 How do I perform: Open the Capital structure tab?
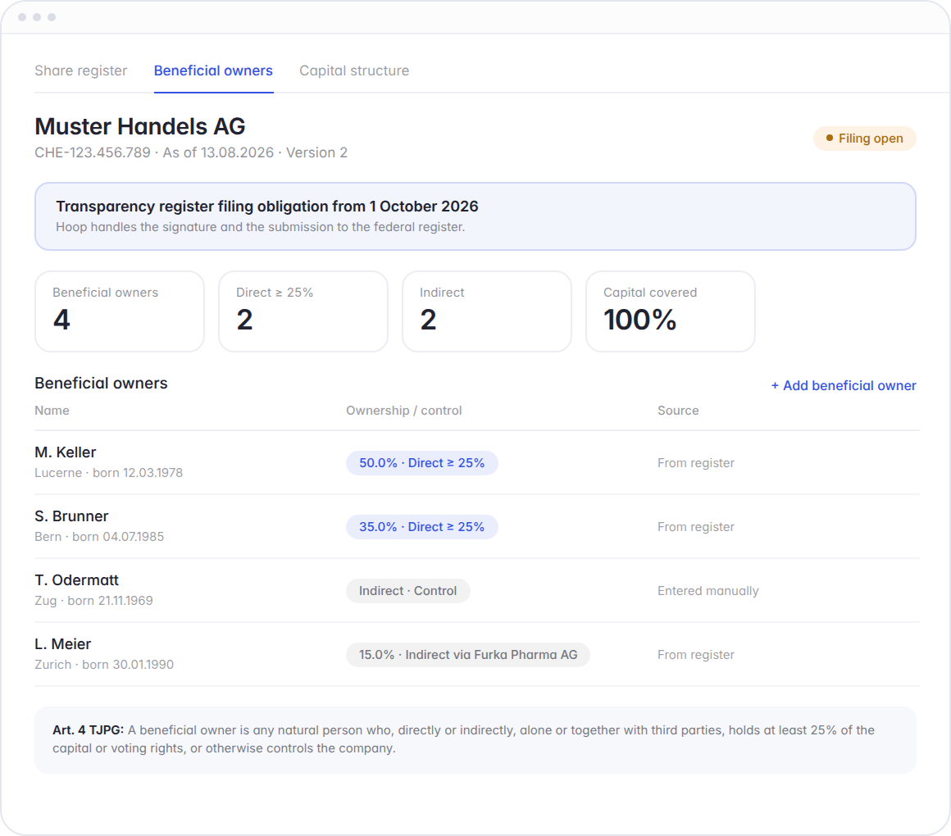(x=354, y=71)
